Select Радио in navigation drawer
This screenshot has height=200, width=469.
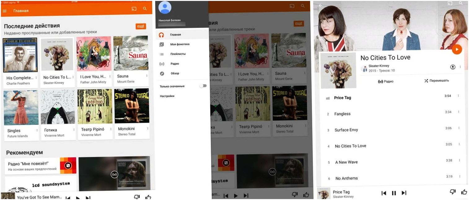point(183,64)
